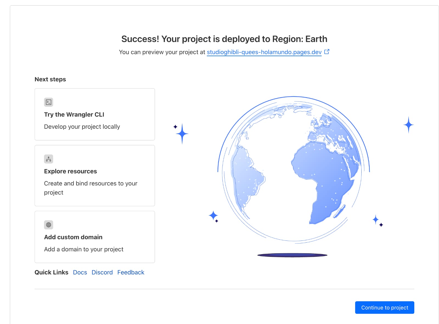Open the external link icon next to the preview URL
The width and height of the screenshot is (439, 324).
pos(327,51)
